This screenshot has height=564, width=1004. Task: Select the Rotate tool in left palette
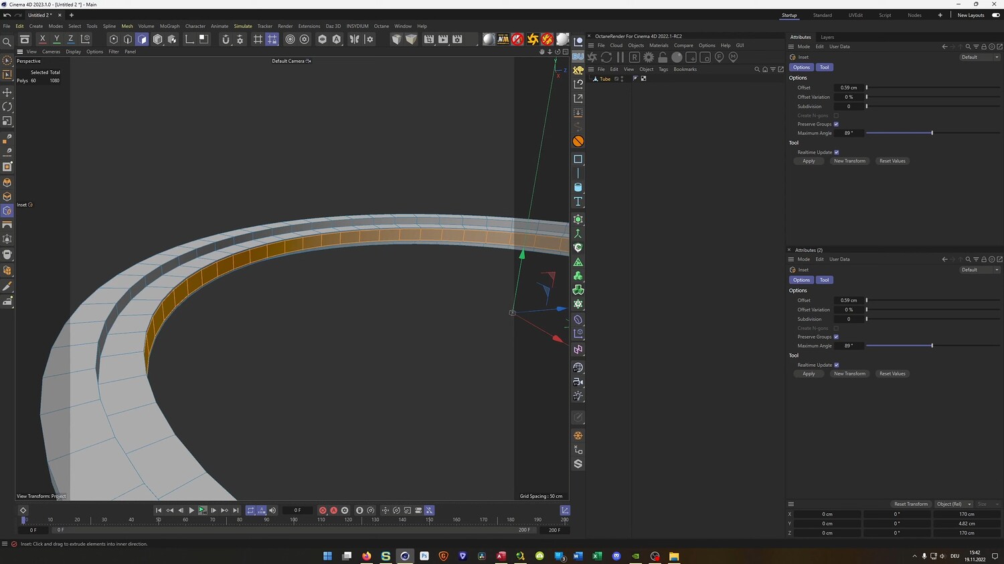[7, 107]
